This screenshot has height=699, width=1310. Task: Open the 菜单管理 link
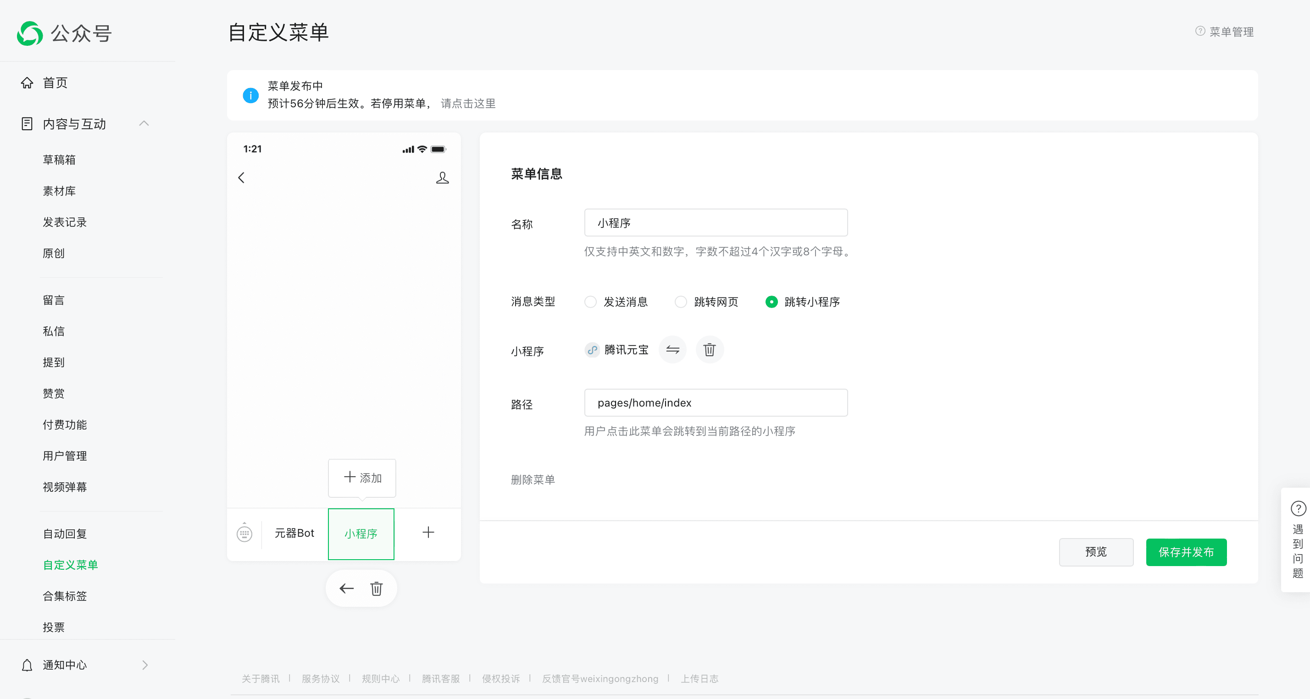1232,32
